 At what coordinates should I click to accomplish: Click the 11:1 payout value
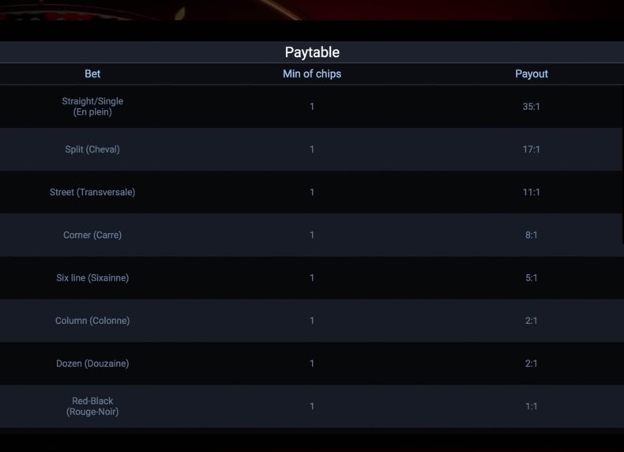(x=532, y=192)
